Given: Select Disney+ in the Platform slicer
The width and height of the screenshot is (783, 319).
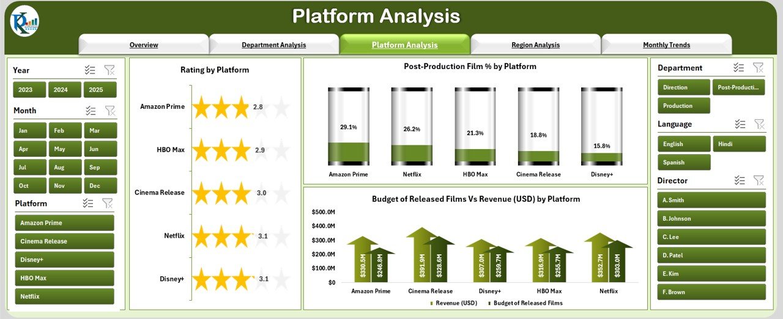Looking at the screenshot, I should point(64,260).
